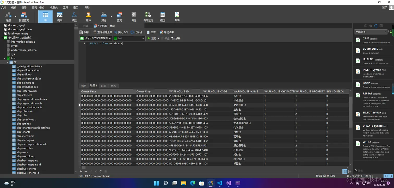Switch to the 剖析 profile tab
The height and width of the screenshot is (188, 394).
click(103, 86)
